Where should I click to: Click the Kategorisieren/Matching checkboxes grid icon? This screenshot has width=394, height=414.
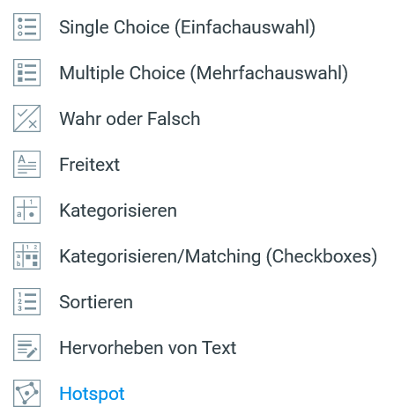pos(26,255)
